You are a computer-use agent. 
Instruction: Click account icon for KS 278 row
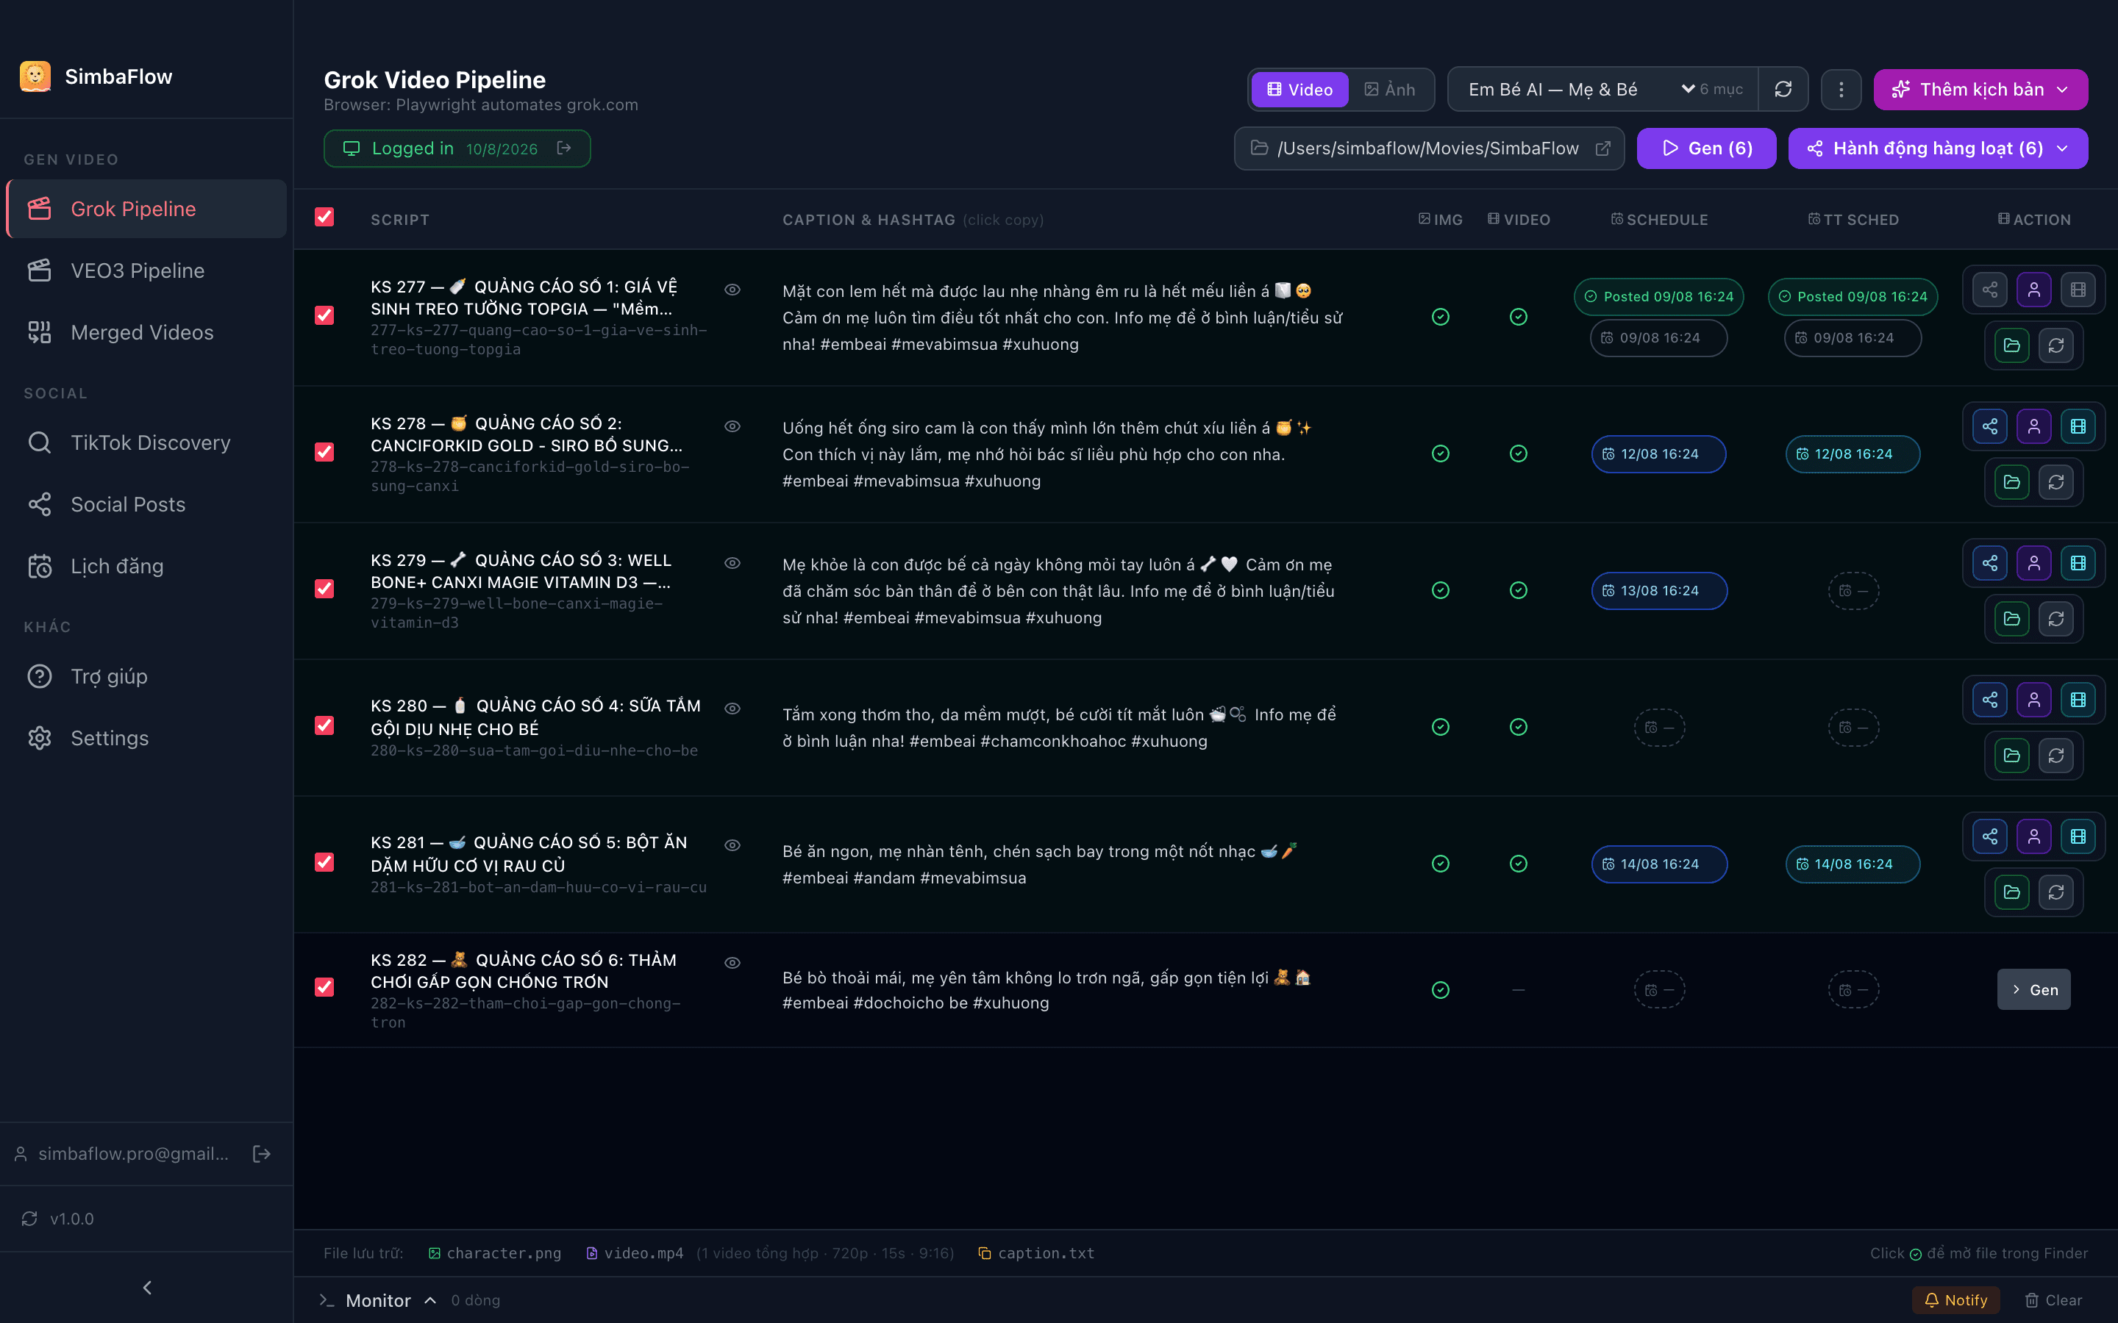[x=2034, y=426]
